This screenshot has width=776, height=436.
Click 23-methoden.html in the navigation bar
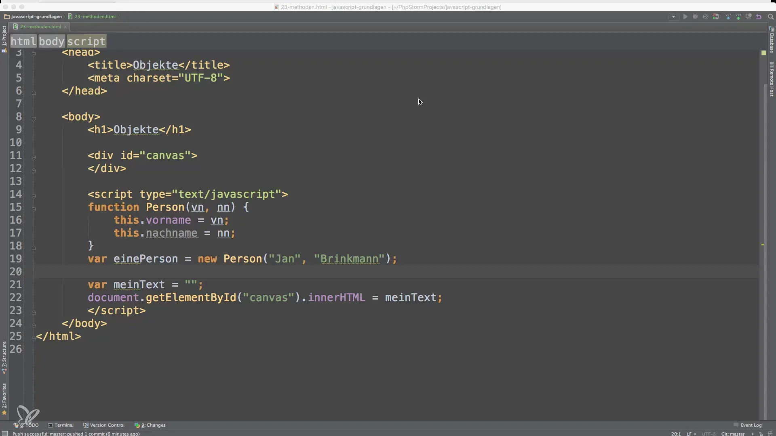pos(92,17)
